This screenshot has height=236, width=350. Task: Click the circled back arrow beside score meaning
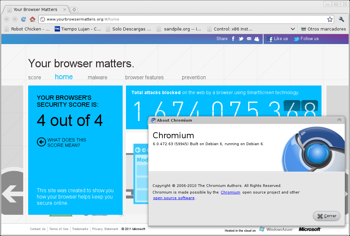tap(41, 142)
